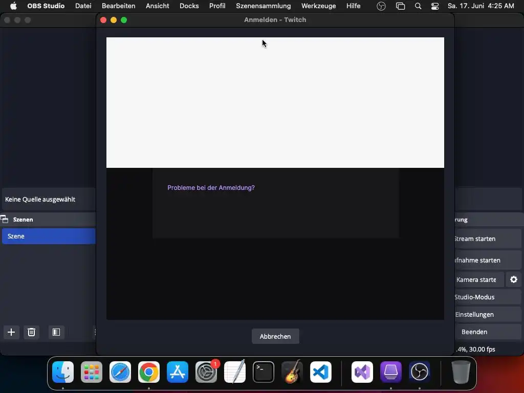Viewport: 524px width, 393px height.
Task: Add a new scene with plus icon
Action: [11, 332]
